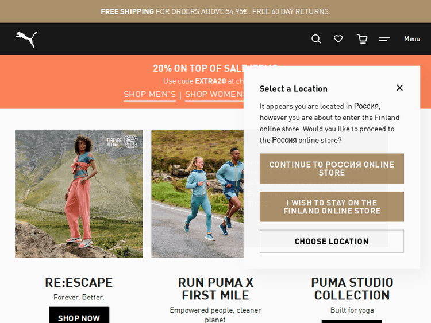Click the Puma Studio Collection heading
431x323 pixels.
click(x=352, y=289)
